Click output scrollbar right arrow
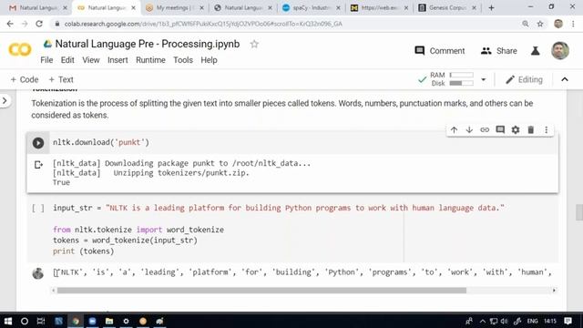Viewport: 583px width, 328px height. [554, 291]
